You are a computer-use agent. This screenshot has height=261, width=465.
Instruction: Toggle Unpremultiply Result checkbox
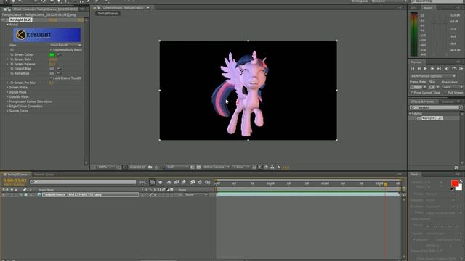(51, 50)
